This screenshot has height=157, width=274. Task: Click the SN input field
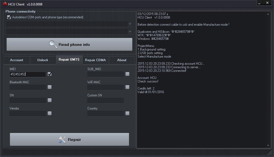point(28,100)
